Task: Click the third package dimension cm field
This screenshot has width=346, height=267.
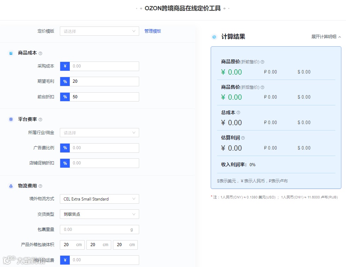Action: click(x=125, y=245)
